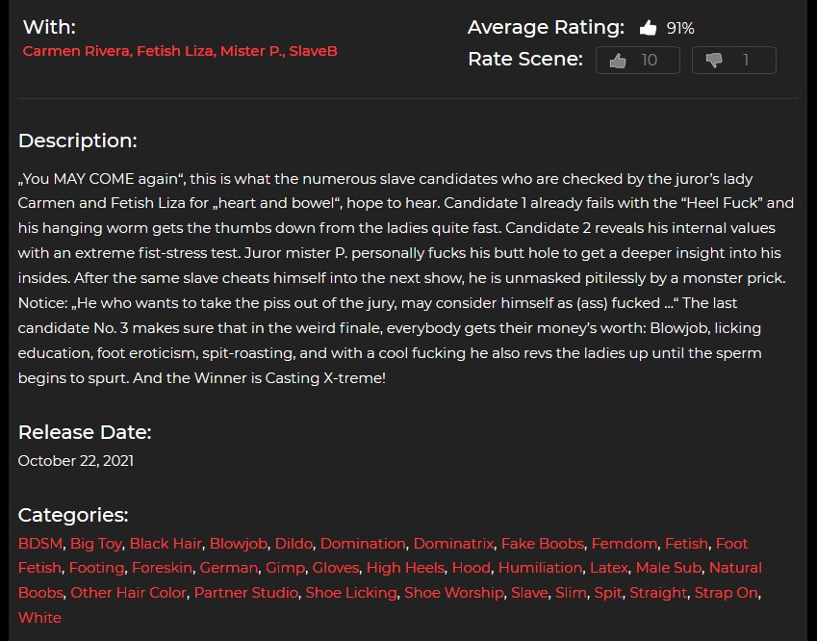The height and width of the screenshot is (641, 817).
Task: Select the Spit category tag
Action: click(x=608, y=593)
